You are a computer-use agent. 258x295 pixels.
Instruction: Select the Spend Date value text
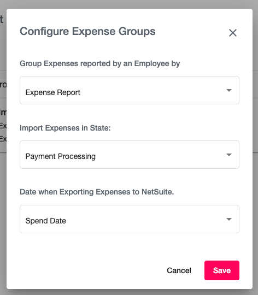pyautogui.click(x=46, y=221)
